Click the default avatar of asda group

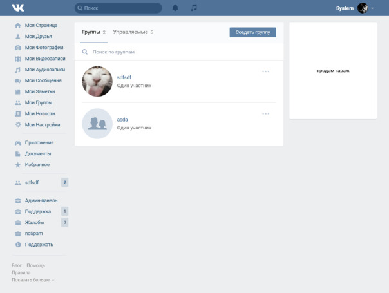[x=97, y=124]
